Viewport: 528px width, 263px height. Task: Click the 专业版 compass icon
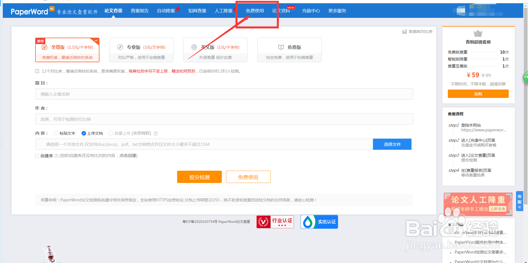point(120,47)
